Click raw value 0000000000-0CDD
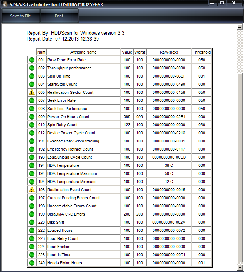The height and width of the screenshot is (272, 244). click(169, 157)
